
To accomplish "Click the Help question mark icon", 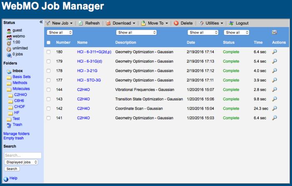I will pyautogui.click(x=6, y=178).
